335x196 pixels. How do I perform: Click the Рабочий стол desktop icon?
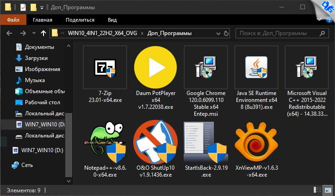pyautogui.click(x=19, y=102)
